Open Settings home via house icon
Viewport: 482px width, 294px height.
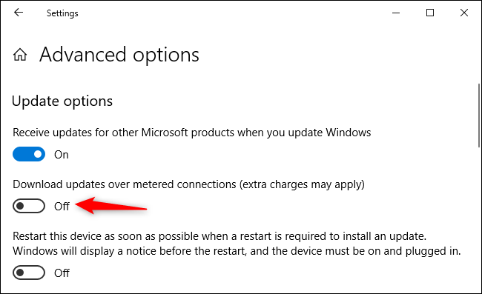click(x=20, y=55)
